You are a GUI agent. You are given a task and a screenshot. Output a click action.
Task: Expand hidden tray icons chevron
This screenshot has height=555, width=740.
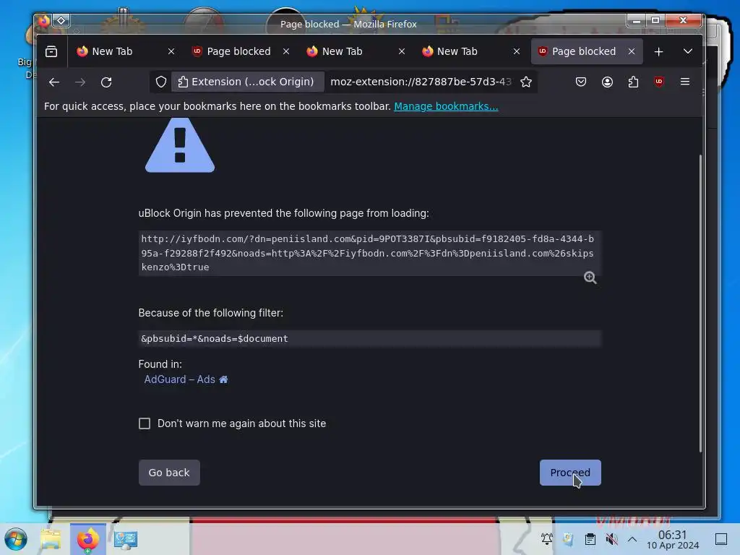(632, 539)
